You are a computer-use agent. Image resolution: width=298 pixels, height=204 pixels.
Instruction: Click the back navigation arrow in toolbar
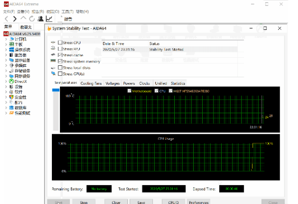[x=6, y=19]
